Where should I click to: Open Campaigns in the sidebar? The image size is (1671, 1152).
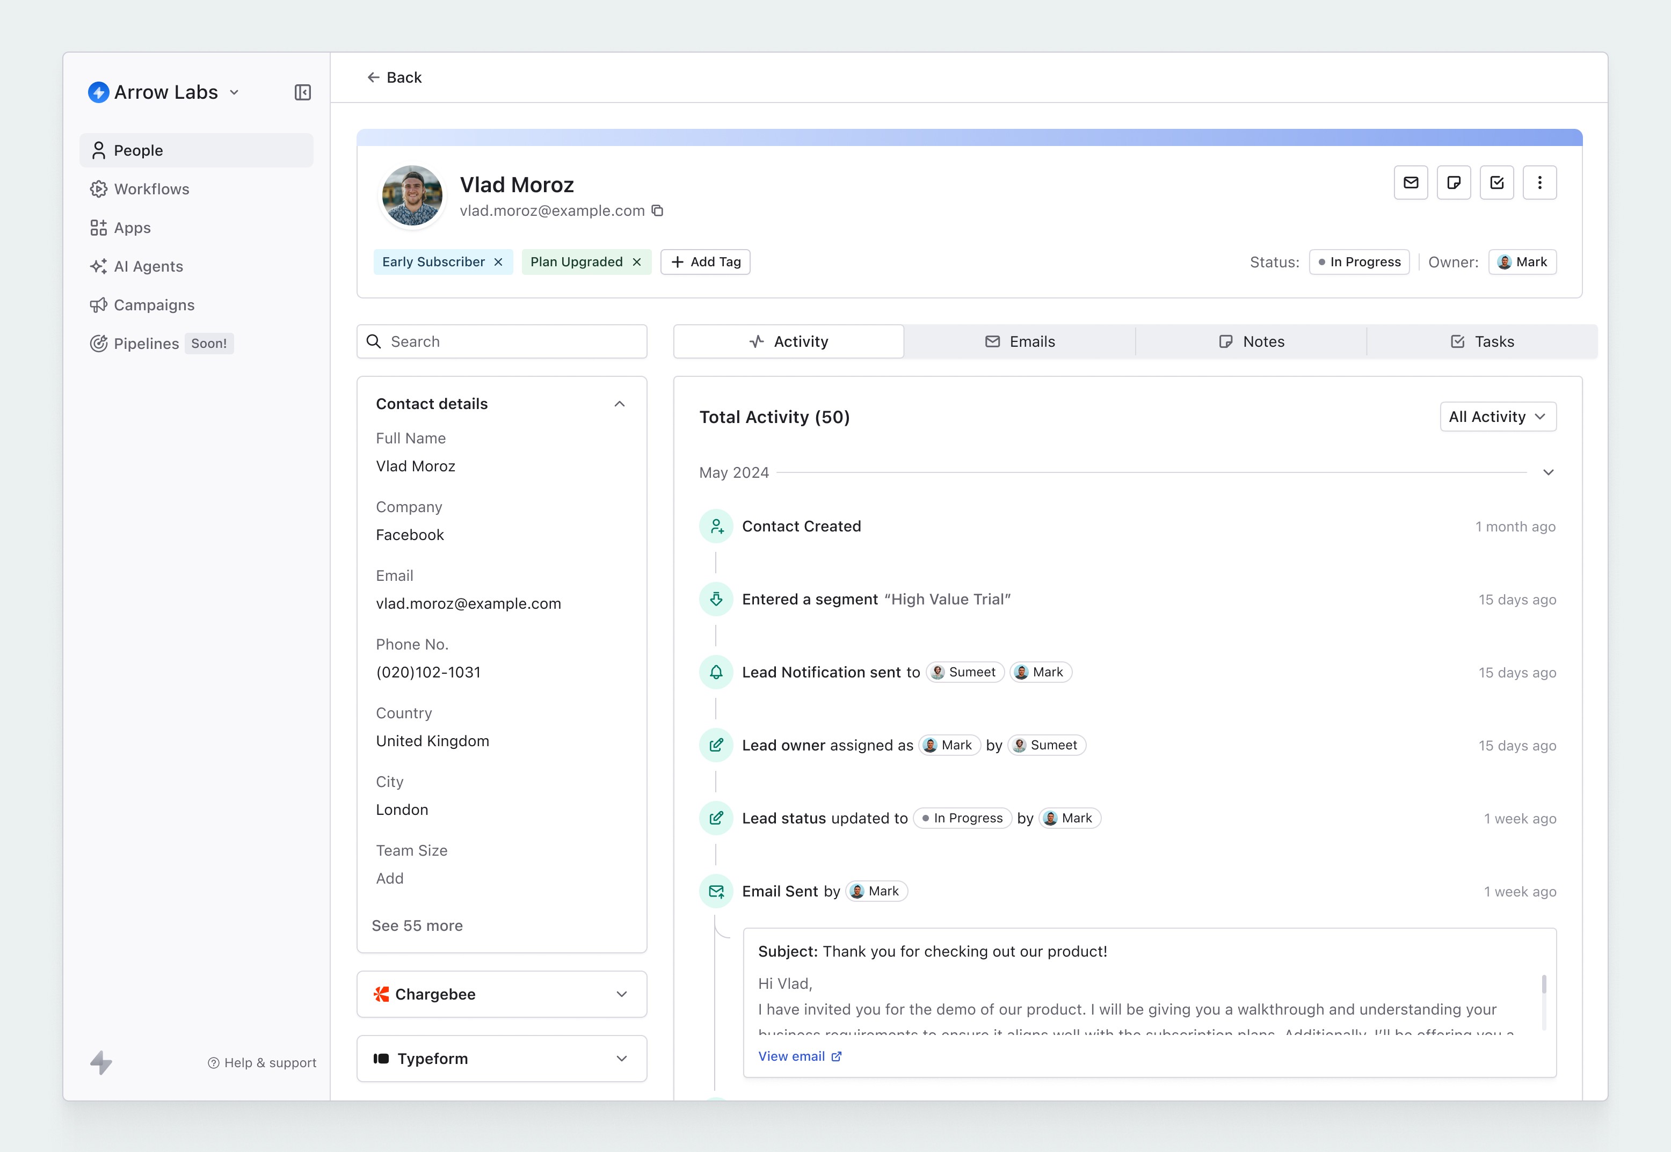pyautogui.click(x=197, y=304)
